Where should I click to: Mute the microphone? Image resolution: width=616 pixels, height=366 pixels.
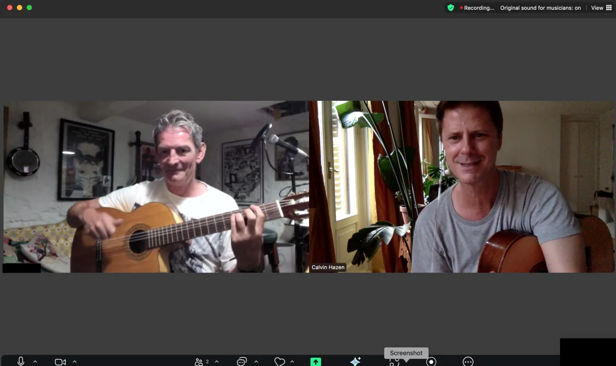21,361
